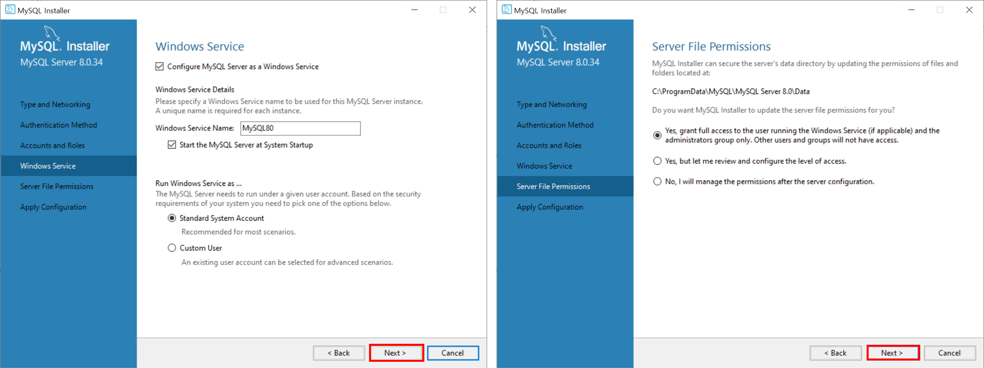Click Back in Windows Service window
The image size is (984, 368).
coord(339,353)
